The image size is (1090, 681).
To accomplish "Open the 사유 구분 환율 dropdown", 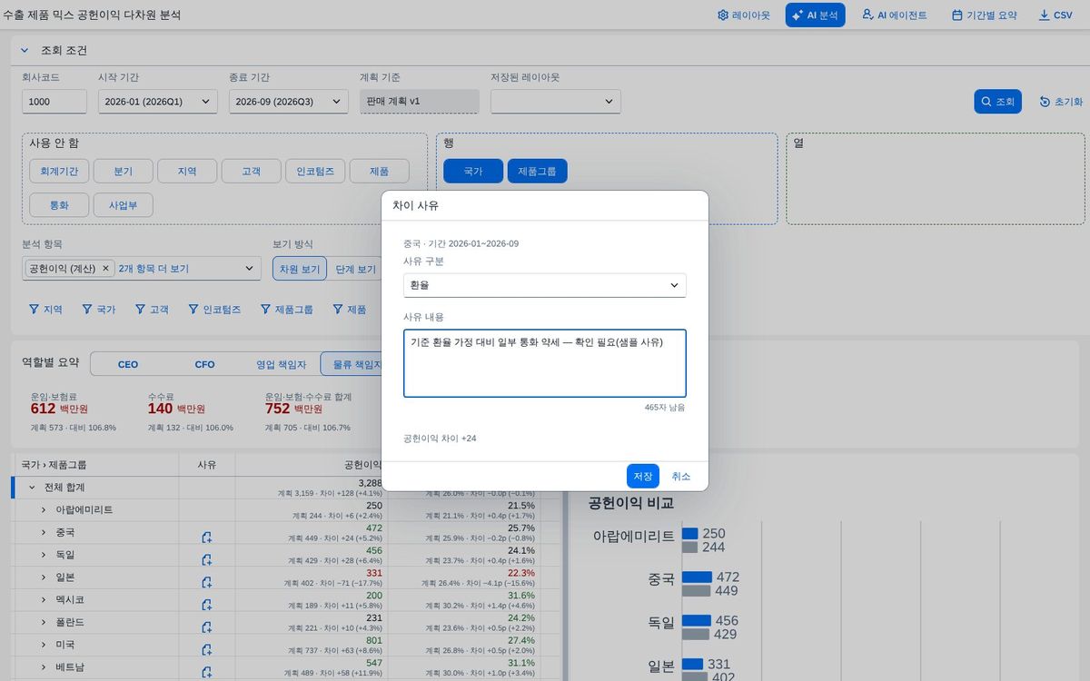I will click(545, 285).
